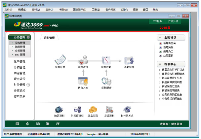Expand the 财务管理 section arrow

(28, 85)
